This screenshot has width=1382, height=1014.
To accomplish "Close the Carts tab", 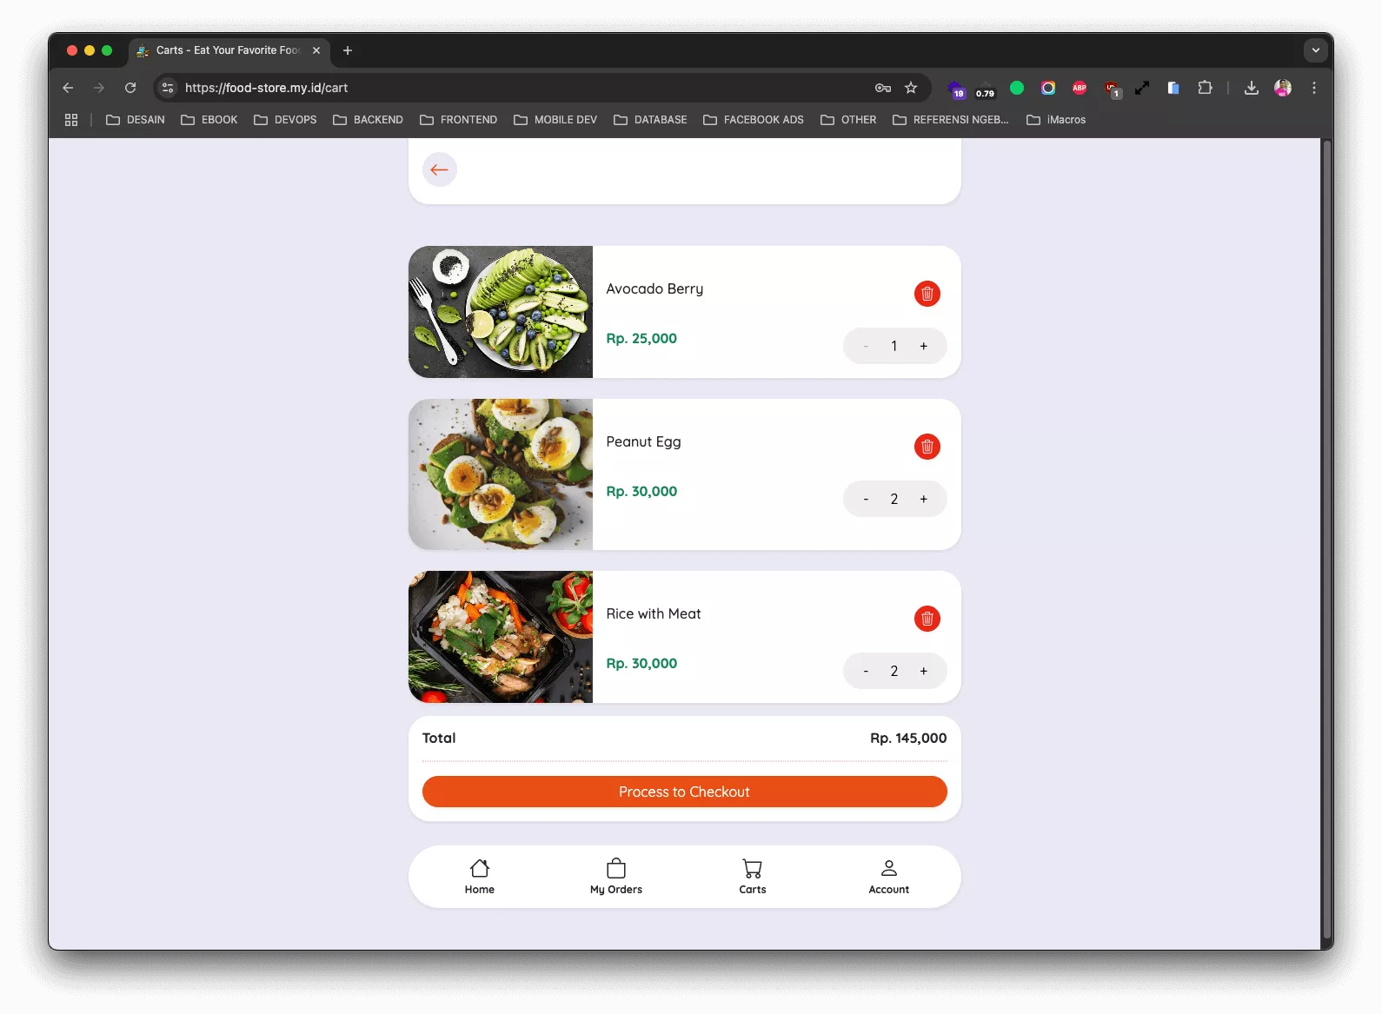I will click(x=316, y=50).
